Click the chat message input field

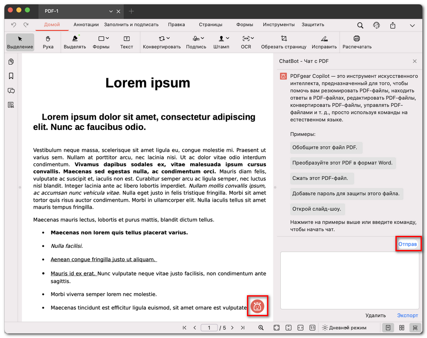349,280
